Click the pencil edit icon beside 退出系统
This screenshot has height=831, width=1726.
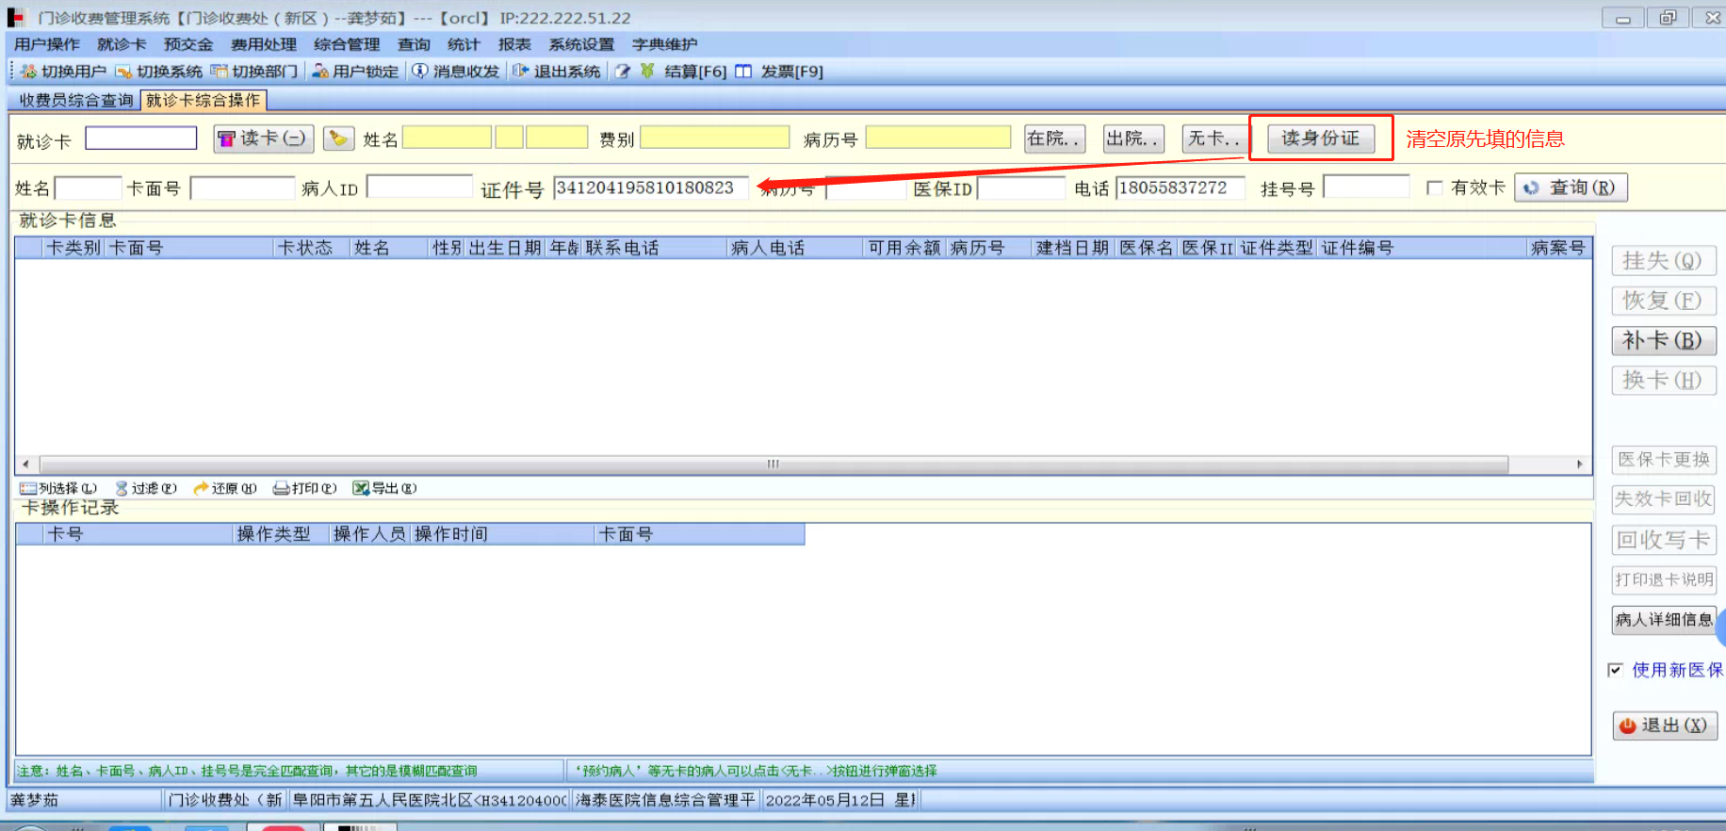622,72
